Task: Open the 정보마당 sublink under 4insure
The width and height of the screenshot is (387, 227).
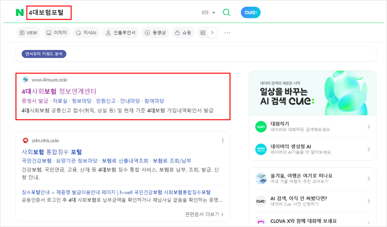Action: coord(81,101)
